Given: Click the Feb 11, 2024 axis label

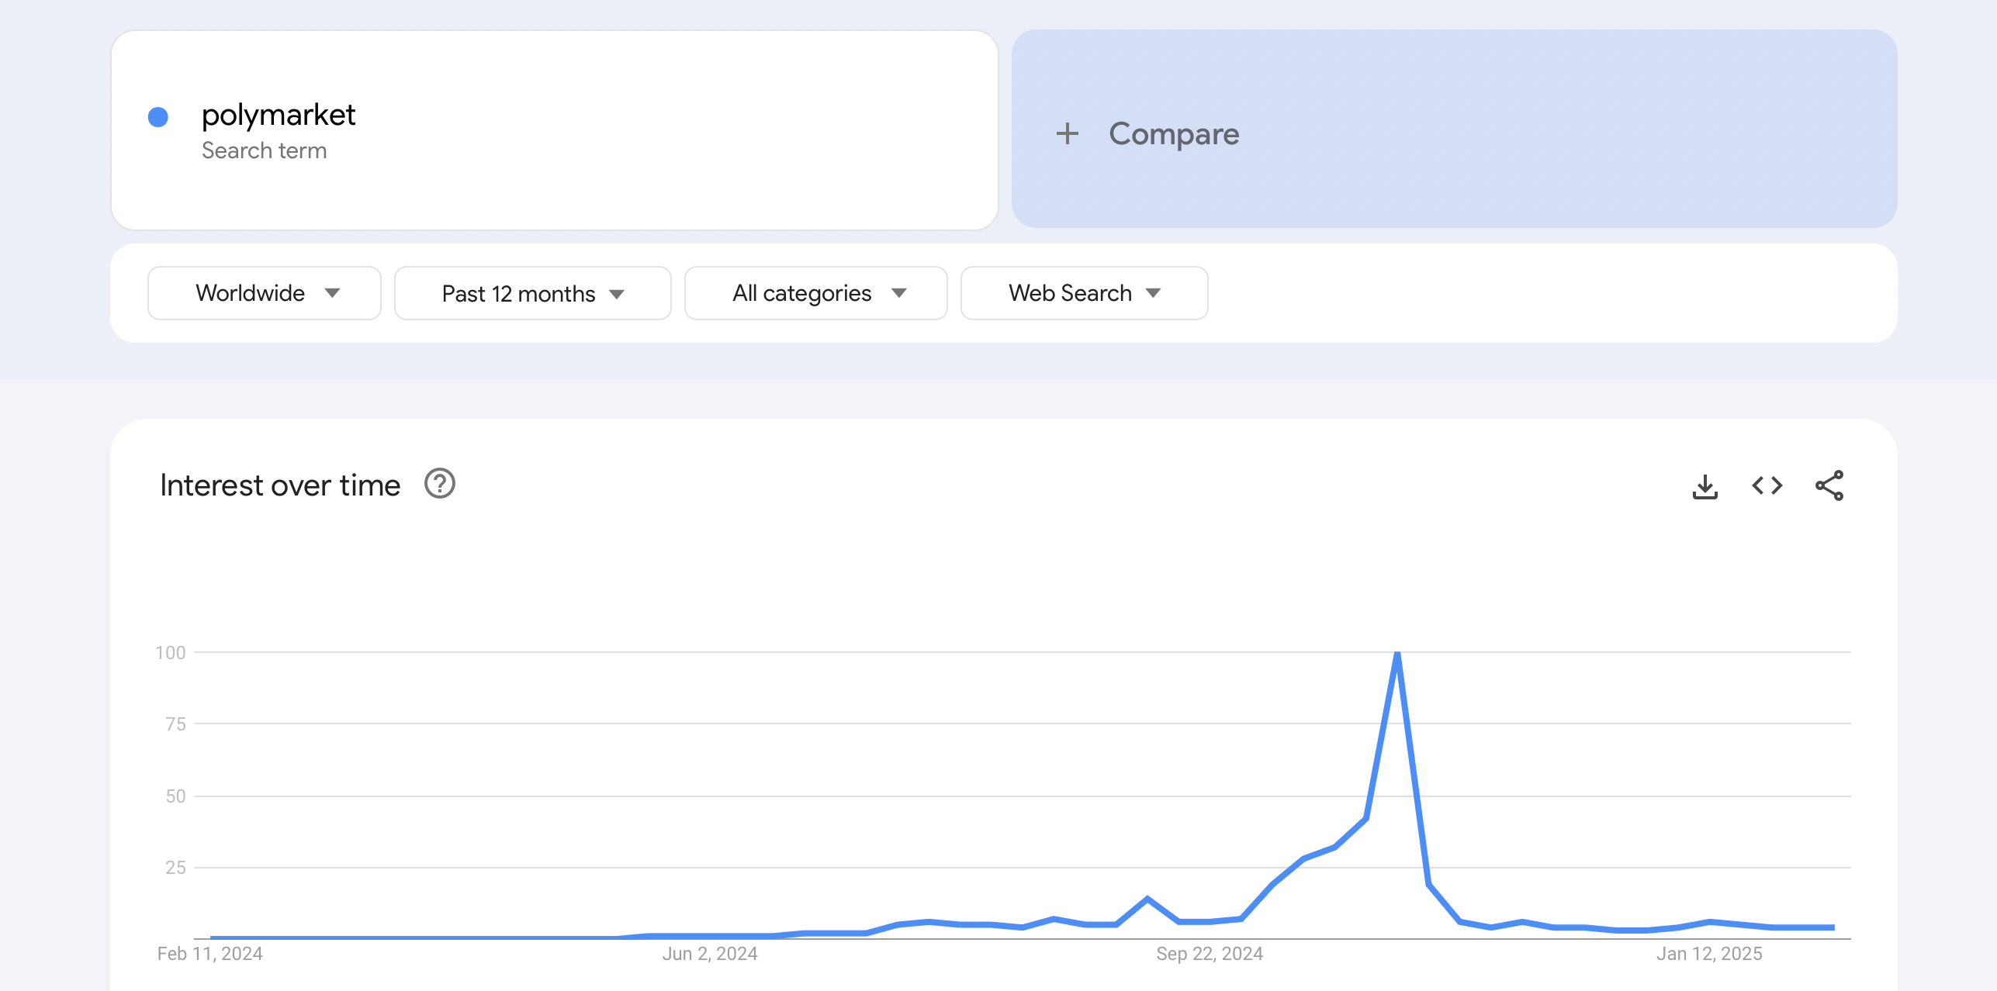Looking at the screenshot, I should [209, 954].
